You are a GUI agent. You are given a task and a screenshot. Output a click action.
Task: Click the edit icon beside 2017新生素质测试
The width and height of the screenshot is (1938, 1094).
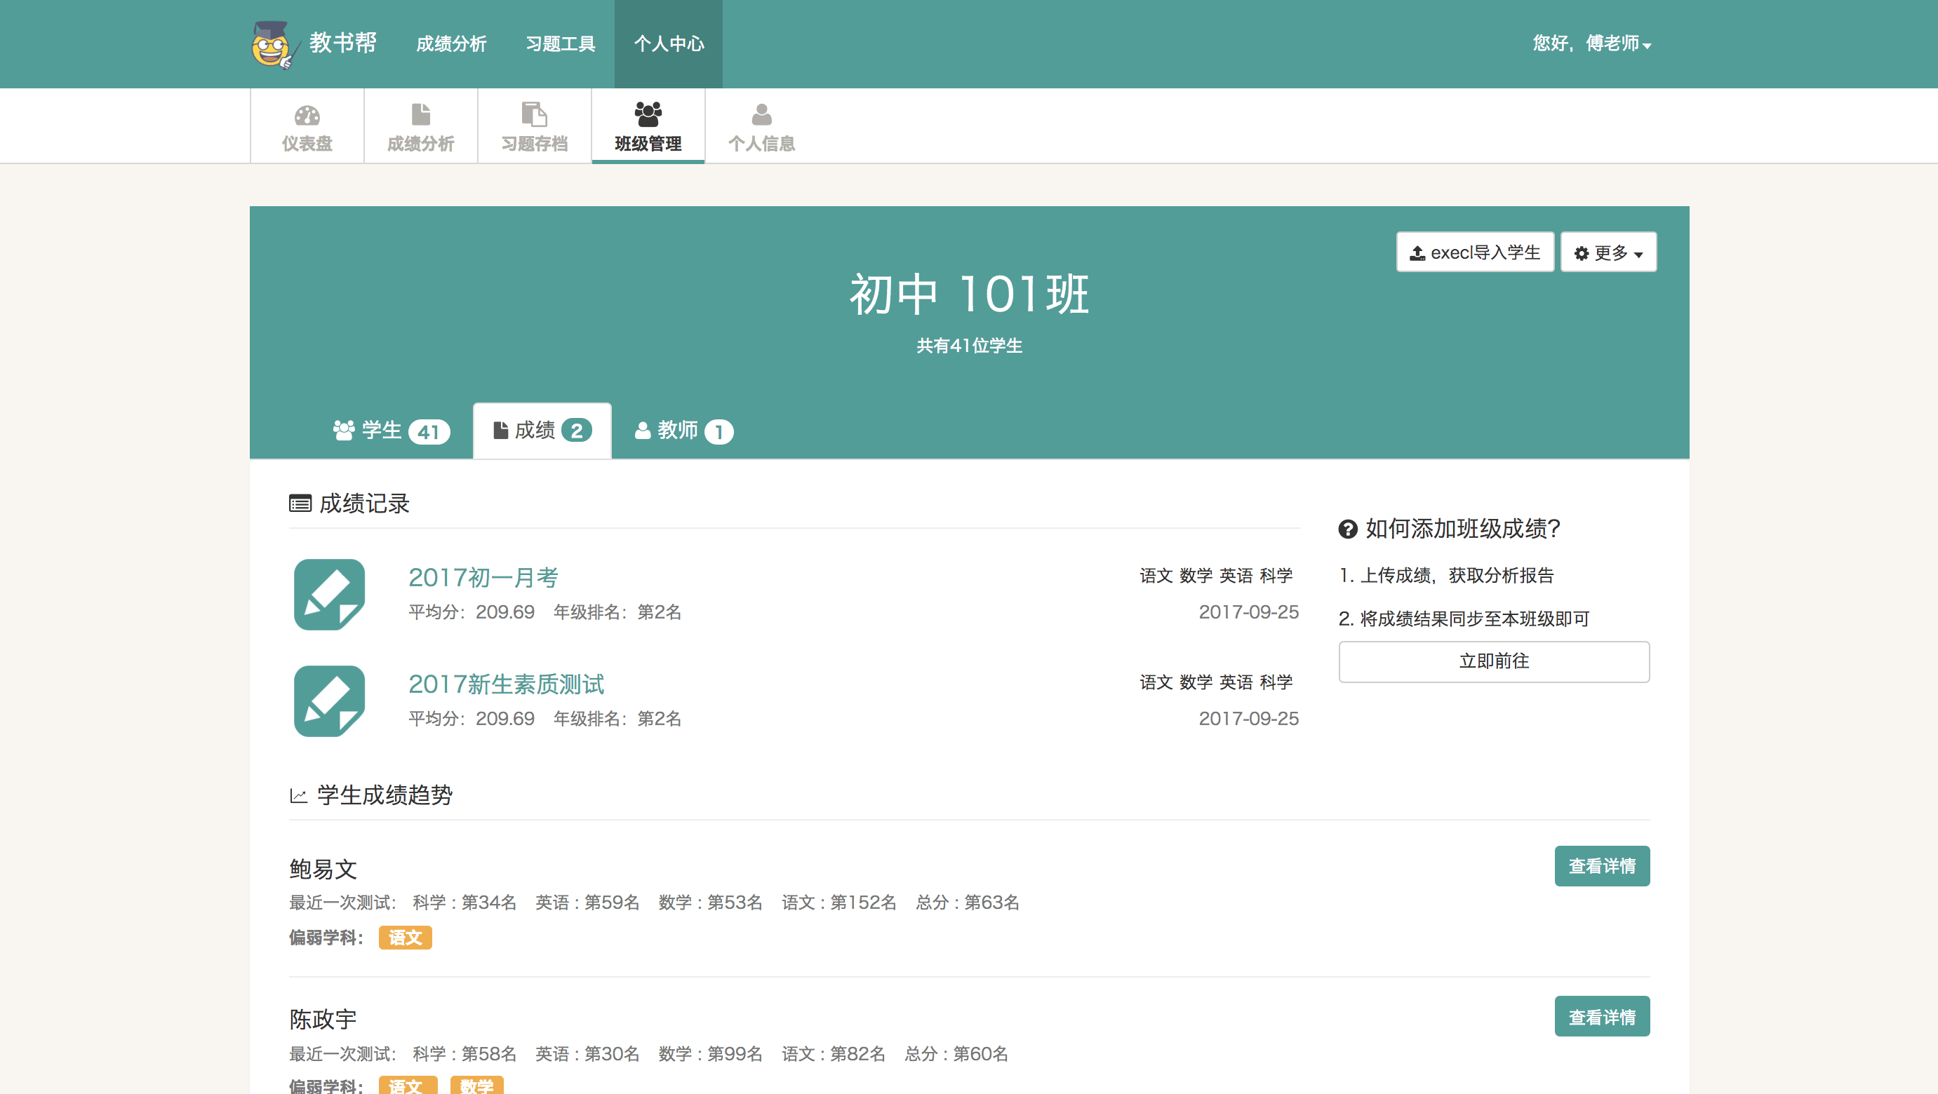point(330,701)
